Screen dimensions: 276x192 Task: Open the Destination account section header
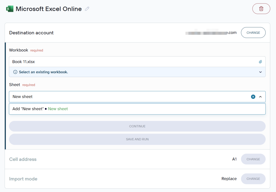[31, 33]
